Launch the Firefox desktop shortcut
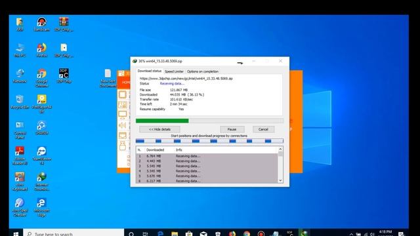The width and height of the screenshot is (420, 236). (41, 50)
